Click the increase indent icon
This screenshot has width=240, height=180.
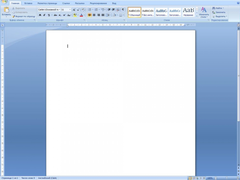[x=113, y=10]
